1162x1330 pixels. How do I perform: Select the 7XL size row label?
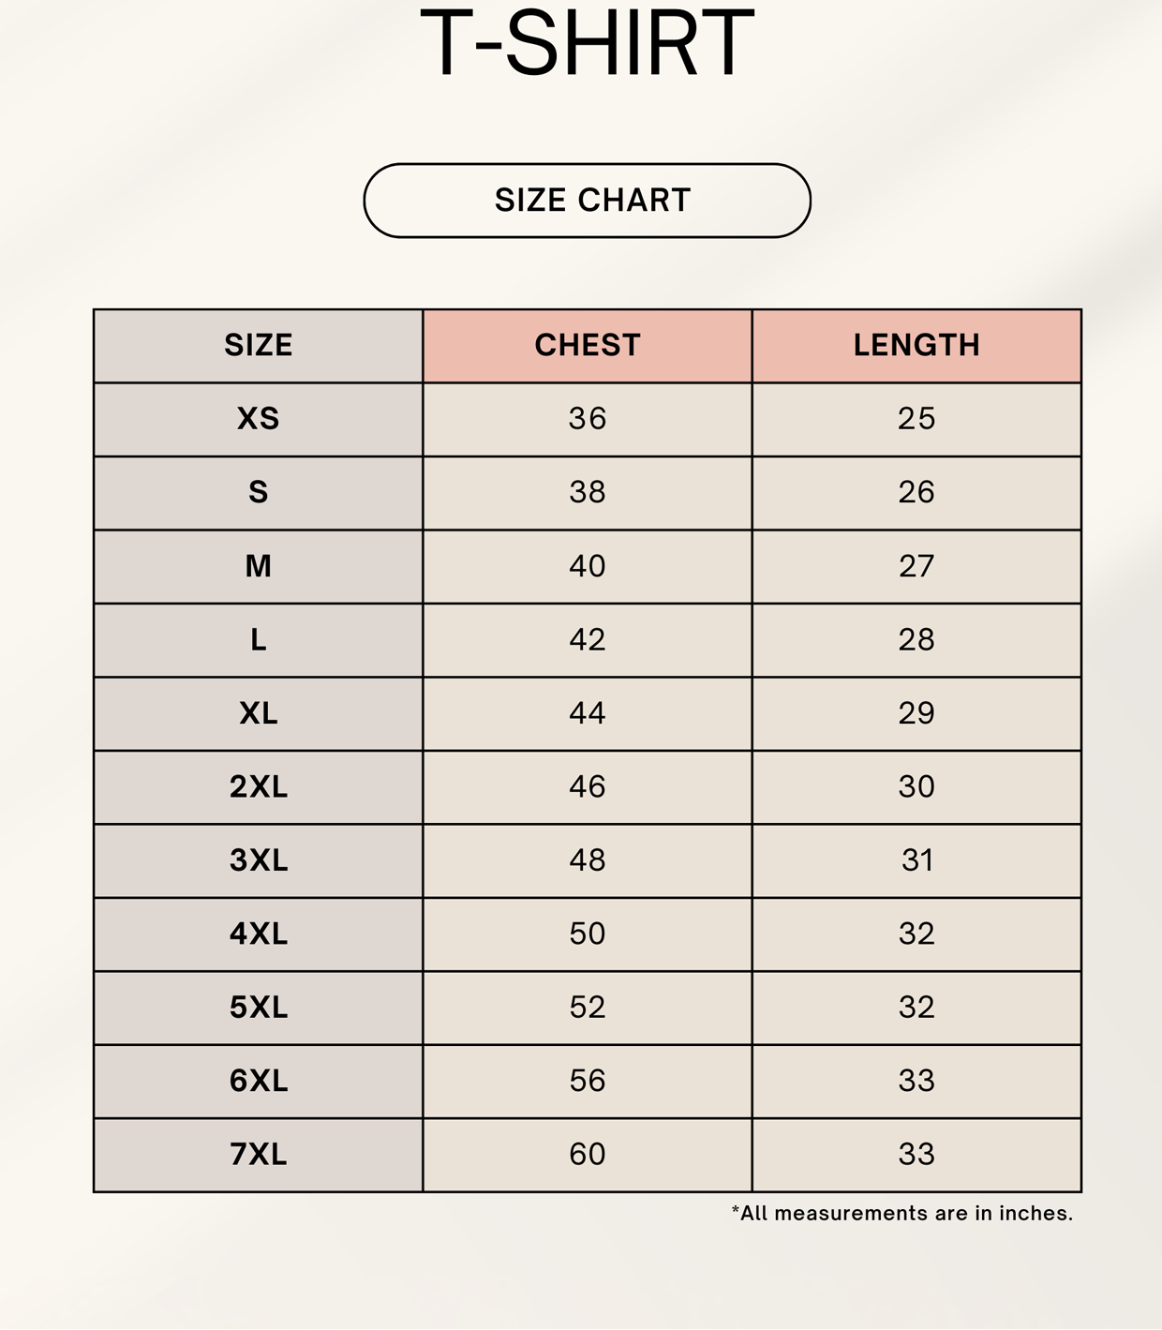pyautogui.click(x=259, y=1155)
